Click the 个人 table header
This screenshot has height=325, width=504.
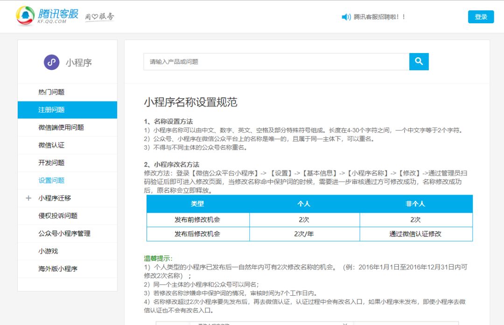click(304, 204)
